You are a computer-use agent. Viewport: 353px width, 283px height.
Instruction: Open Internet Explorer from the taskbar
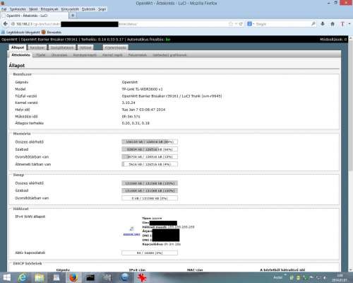[x=23, y=277]
